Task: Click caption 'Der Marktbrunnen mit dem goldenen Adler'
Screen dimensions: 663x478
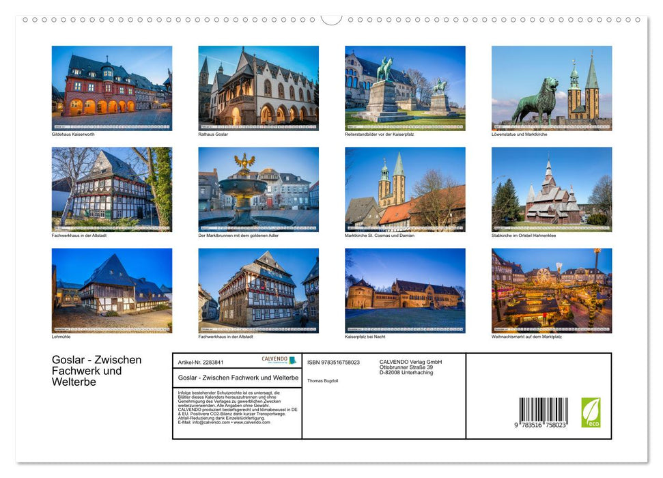Action: tap(238, 236)
